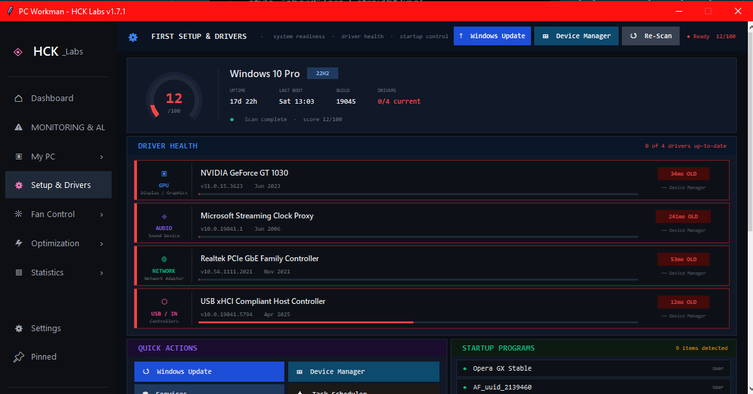This screenshot has width=753, height=394.
Task: Expand the Statistics submenu chevron
Action: (101, 273)
